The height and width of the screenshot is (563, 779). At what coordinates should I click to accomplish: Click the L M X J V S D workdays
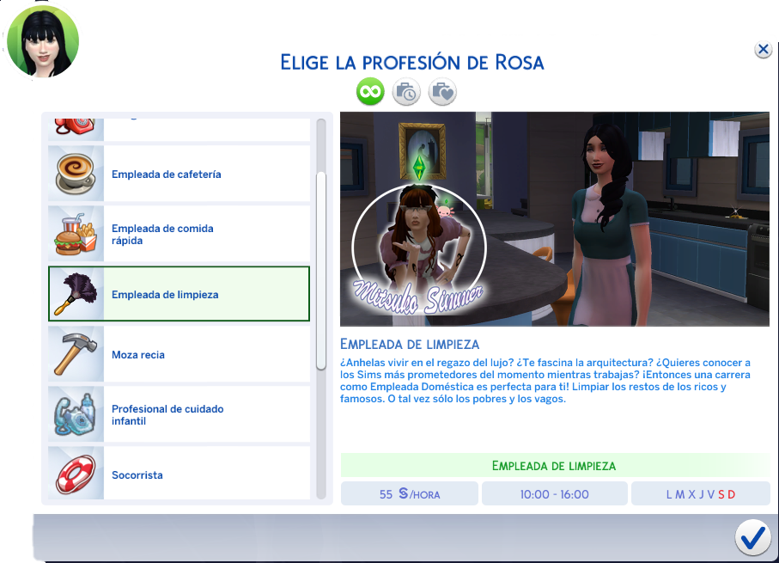click(x=701, y=494)
